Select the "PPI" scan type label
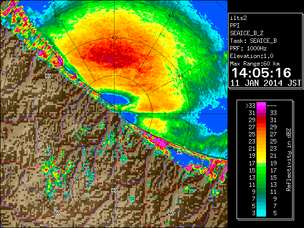This screenshot has width=304, height=228. [x=235, y=26]
